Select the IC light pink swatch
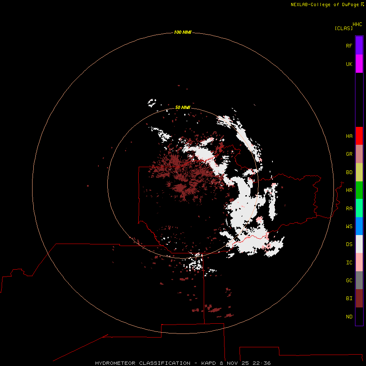 (x=359, y=262)
